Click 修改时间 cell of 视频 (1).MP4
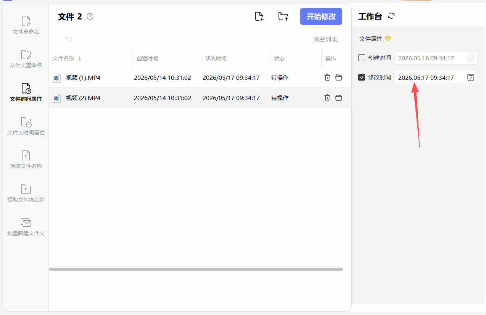Image resolution: width=486 pixels, height=315 pixels. coord(231,78)
